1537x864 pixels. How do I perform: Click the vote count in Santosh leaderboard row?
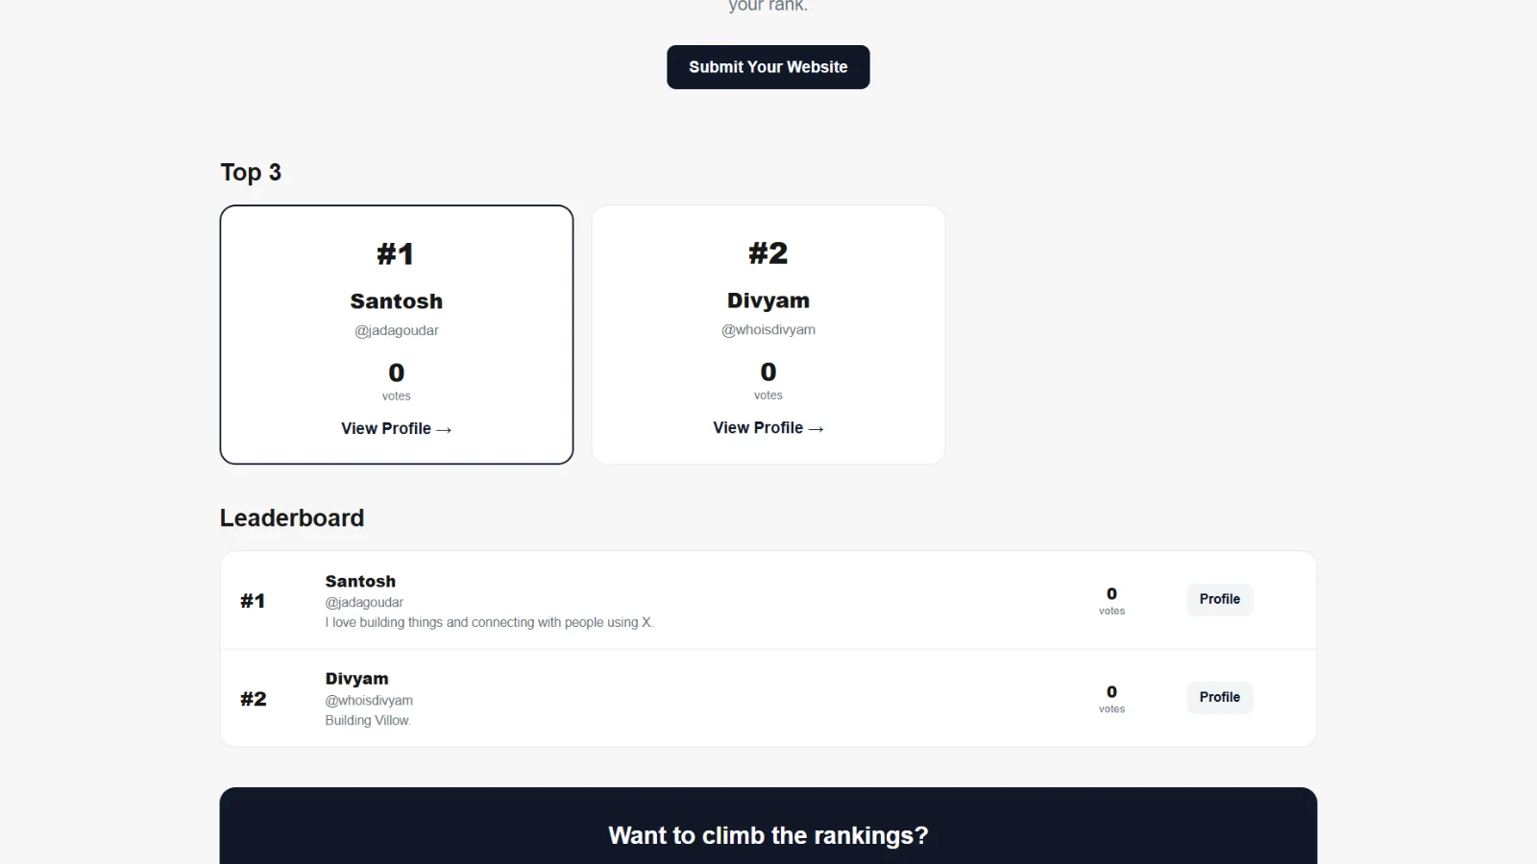pyautogui.click(x=1111, y=594)
